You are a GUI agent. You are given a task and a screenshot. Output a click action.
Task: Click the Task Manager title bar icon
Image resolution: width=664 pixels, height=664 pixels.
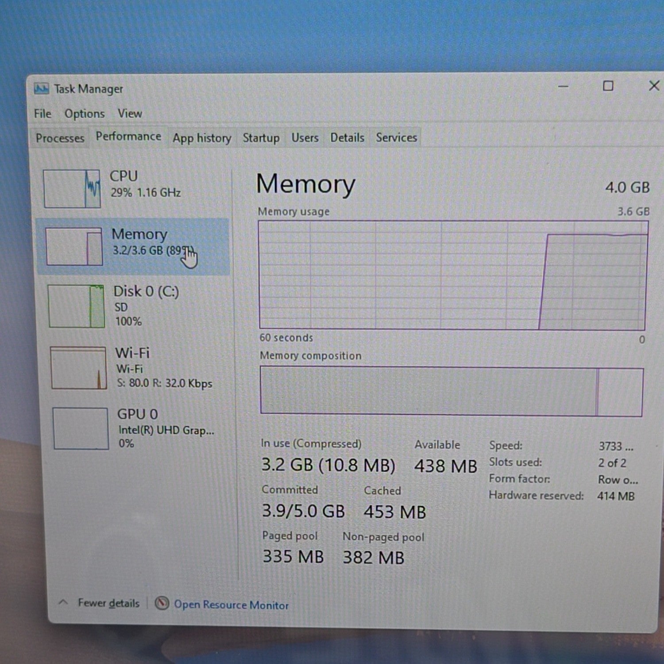pyautogui.click(x=42, y=89)
